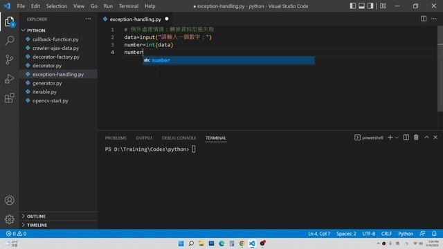Screen dimensions: 443x249
Task: Maximize the panel size chevron
Action: (x=426, y=138)
